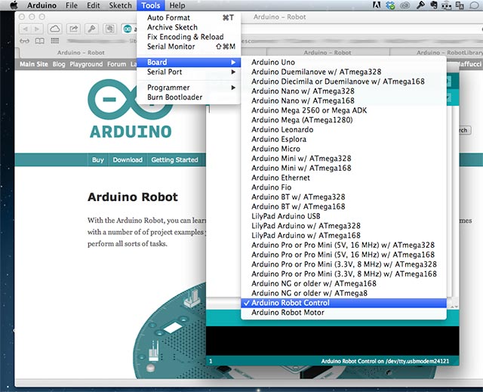The width and height of the screenshot is (483, 392).
Task: Open the Edit menu
Action: tap(93, 5)
